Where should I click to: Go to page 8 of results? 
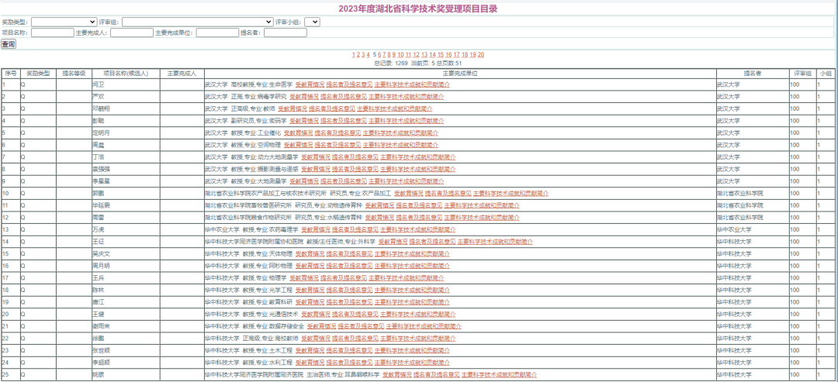coord(389,54)
